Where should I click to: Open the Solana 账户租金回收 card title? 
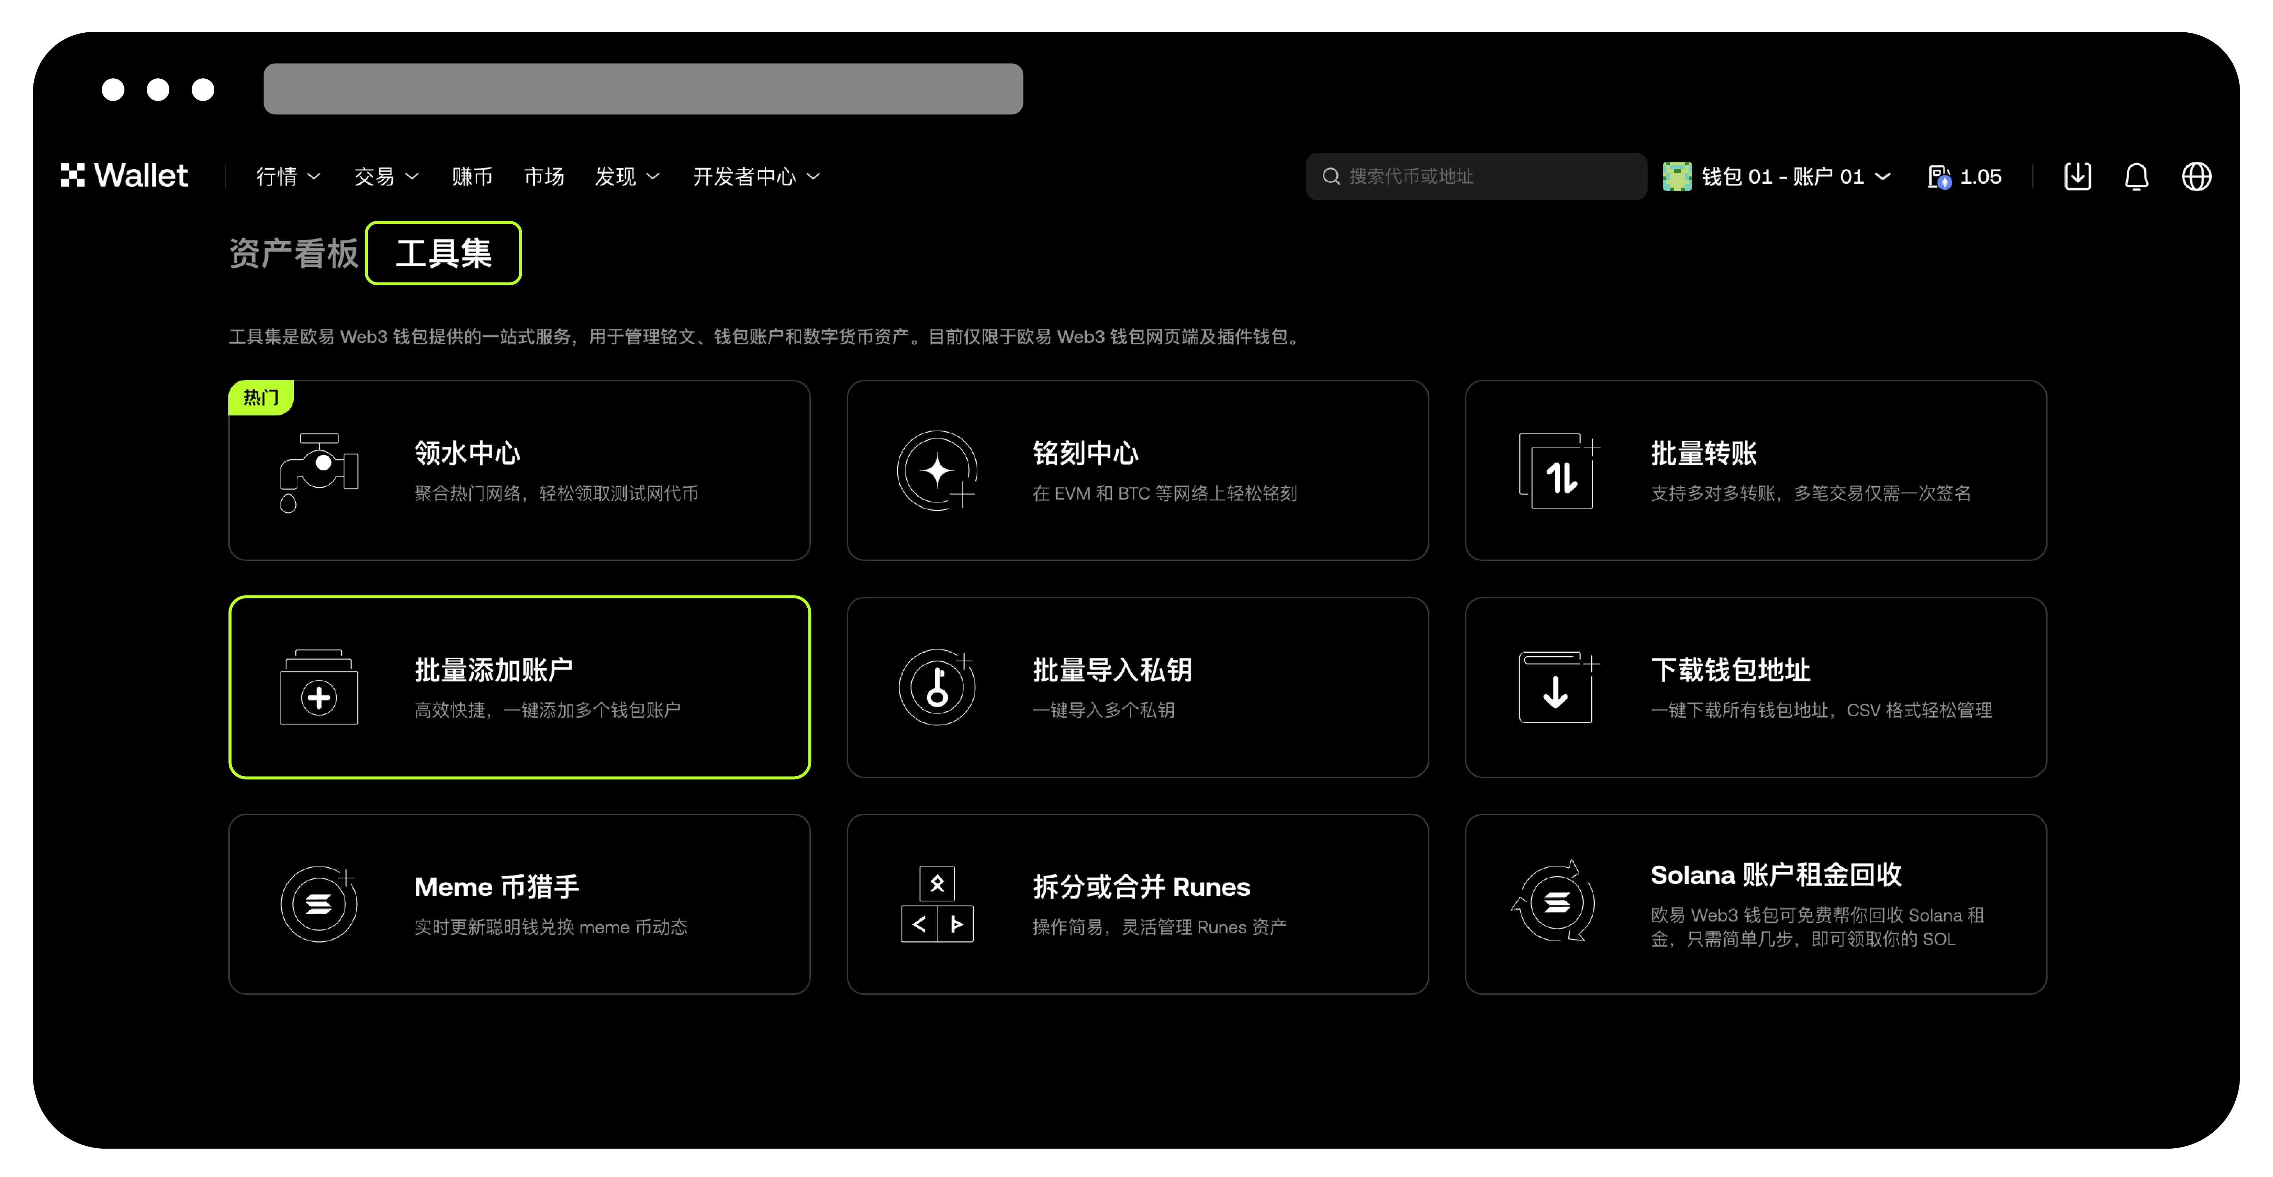(x=1776, y=875)
